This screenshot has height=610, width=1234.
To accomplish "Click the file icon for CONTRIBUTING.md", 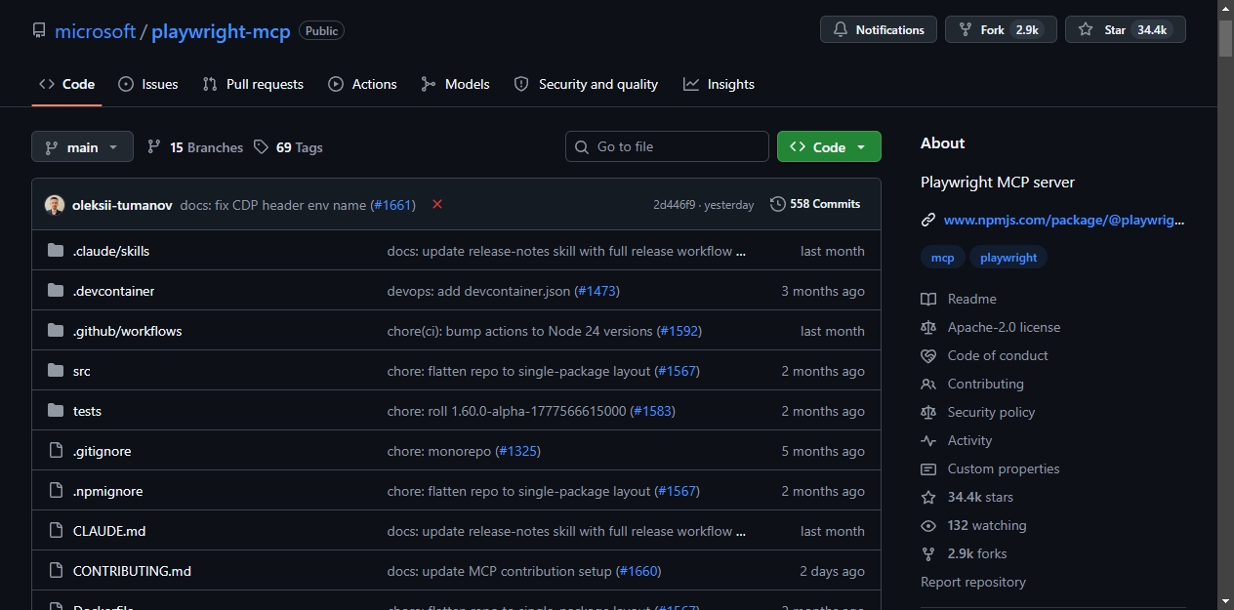I will 56,571.
